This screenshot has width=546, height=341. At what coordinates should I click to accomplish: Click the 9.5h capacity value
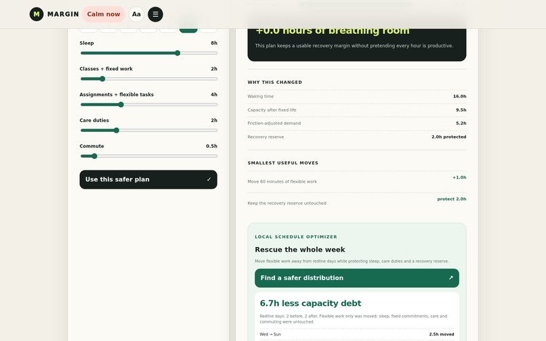[x=461, y=110]
